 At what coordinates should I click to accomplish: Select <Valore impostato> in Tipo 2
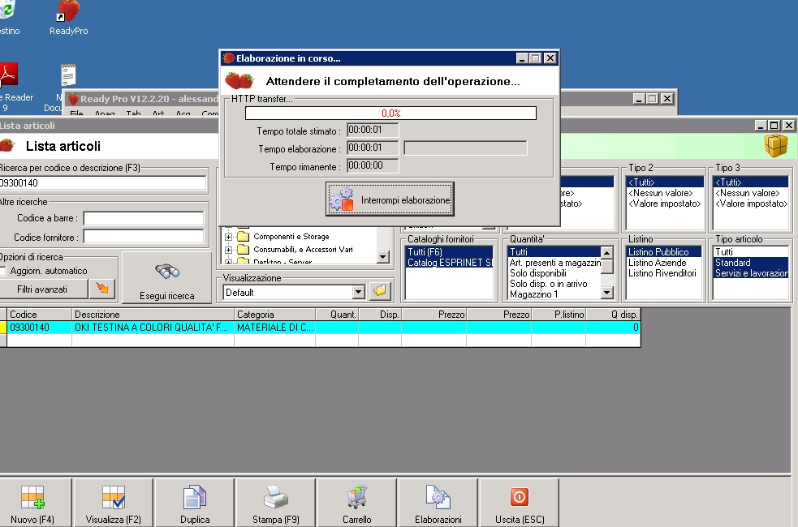point(665,204)
